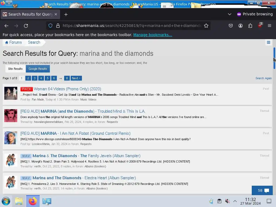This screenshot has height=207, width=276.
Task: Open a new tab
Action: pos(66,15)
